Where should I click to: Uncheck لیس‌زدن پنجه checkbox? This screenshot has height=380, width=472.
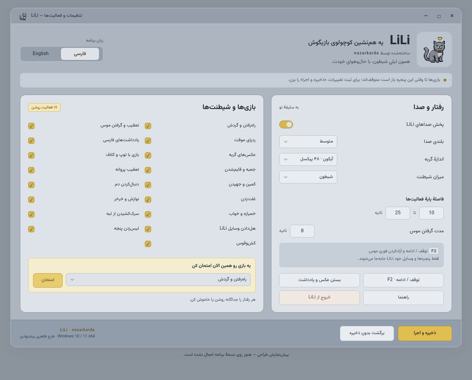[31, 229]
